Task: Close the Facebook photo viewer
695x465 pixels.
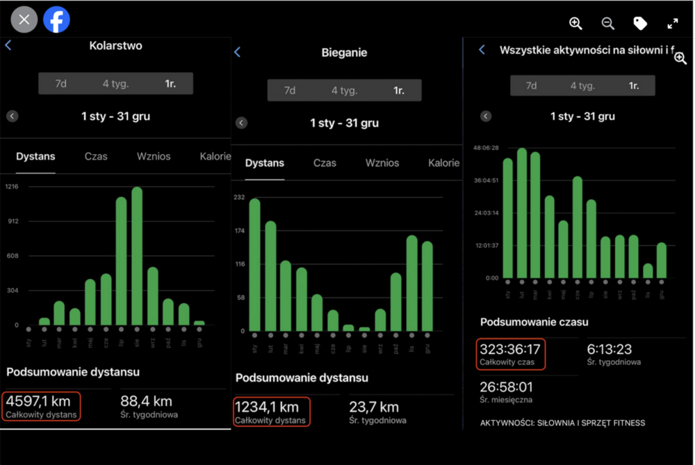Action: [24, 19]
